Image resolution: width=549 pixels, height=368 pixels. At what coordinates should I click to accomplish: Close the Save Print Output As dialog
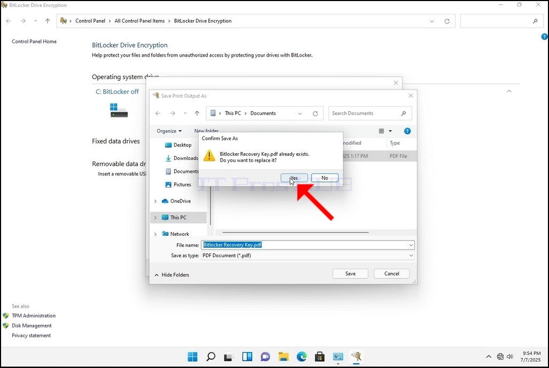coord(411,95)
